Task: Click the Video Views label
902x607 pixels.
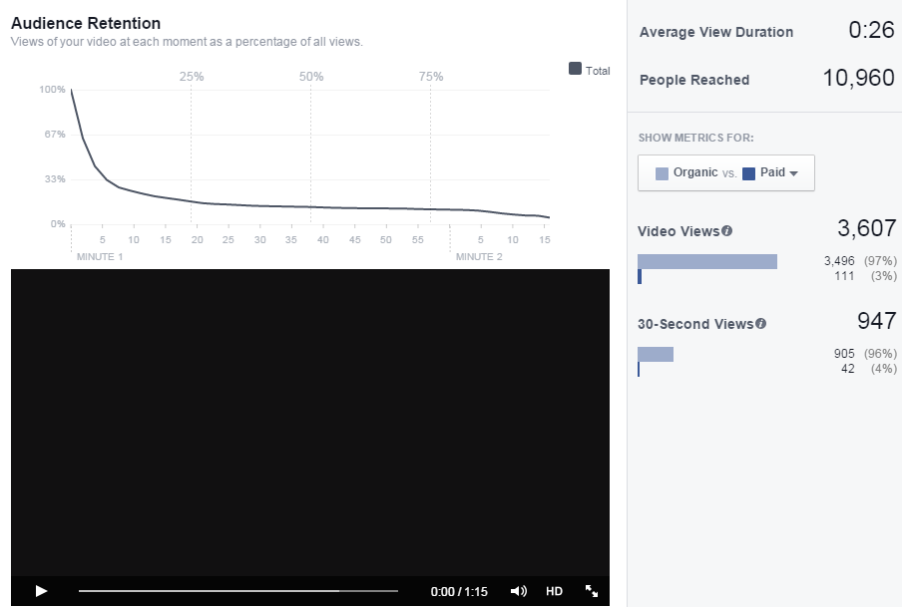Action: (678, 231)
